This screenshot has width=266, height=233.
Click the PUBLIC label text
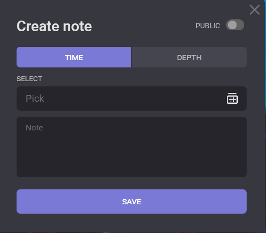coord(207,26)
